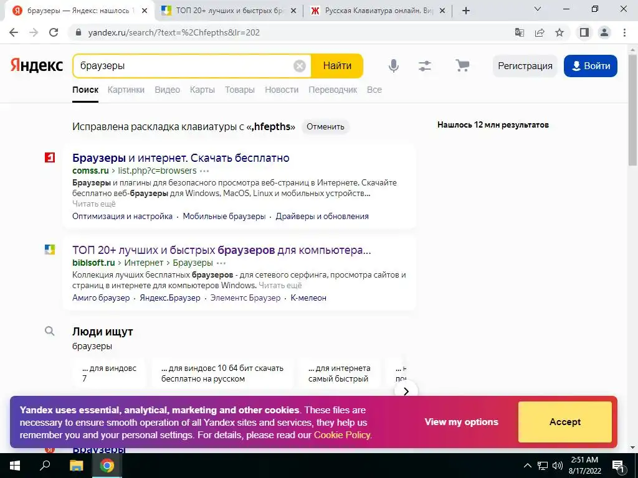Open new tab with plus icon

point(466,11)
